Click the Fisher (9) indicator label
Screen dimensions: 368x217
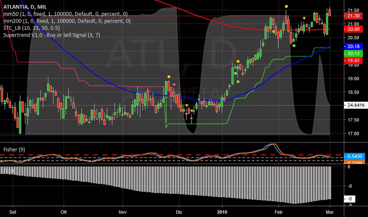point(14,150)
